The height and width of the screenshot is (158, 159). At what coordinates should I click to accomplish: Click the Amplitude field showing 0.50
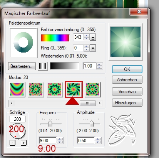tap(86, 141)
